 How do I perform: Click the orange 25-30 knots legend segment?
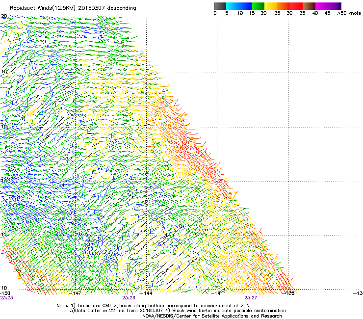tap(284, 6)
